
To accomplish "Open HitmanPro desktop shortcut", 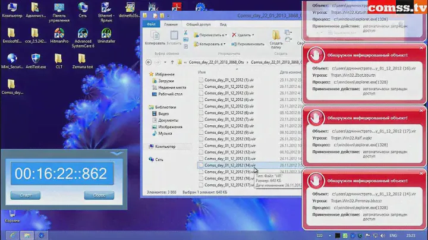I will (59, 33).
